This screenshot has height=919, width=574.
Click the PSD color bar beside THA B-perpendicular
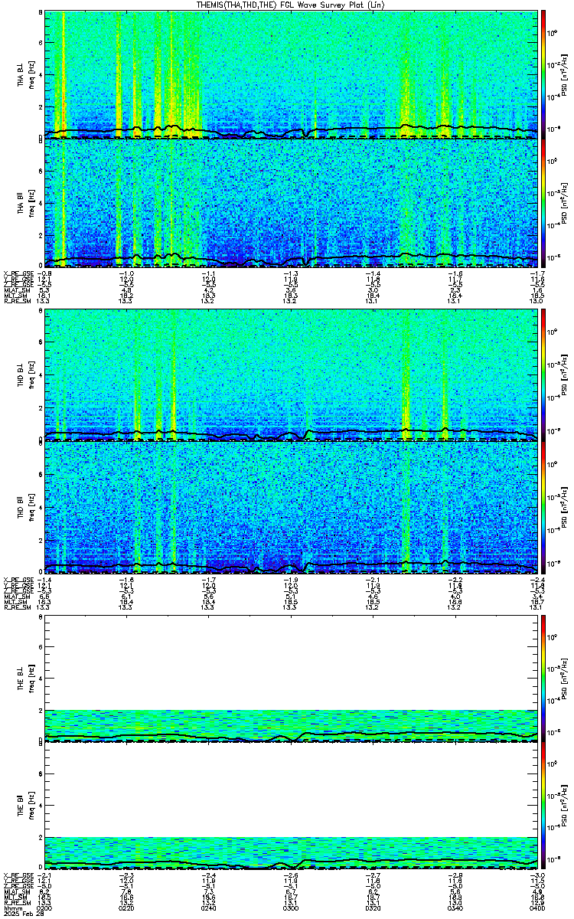click(543, 74)
